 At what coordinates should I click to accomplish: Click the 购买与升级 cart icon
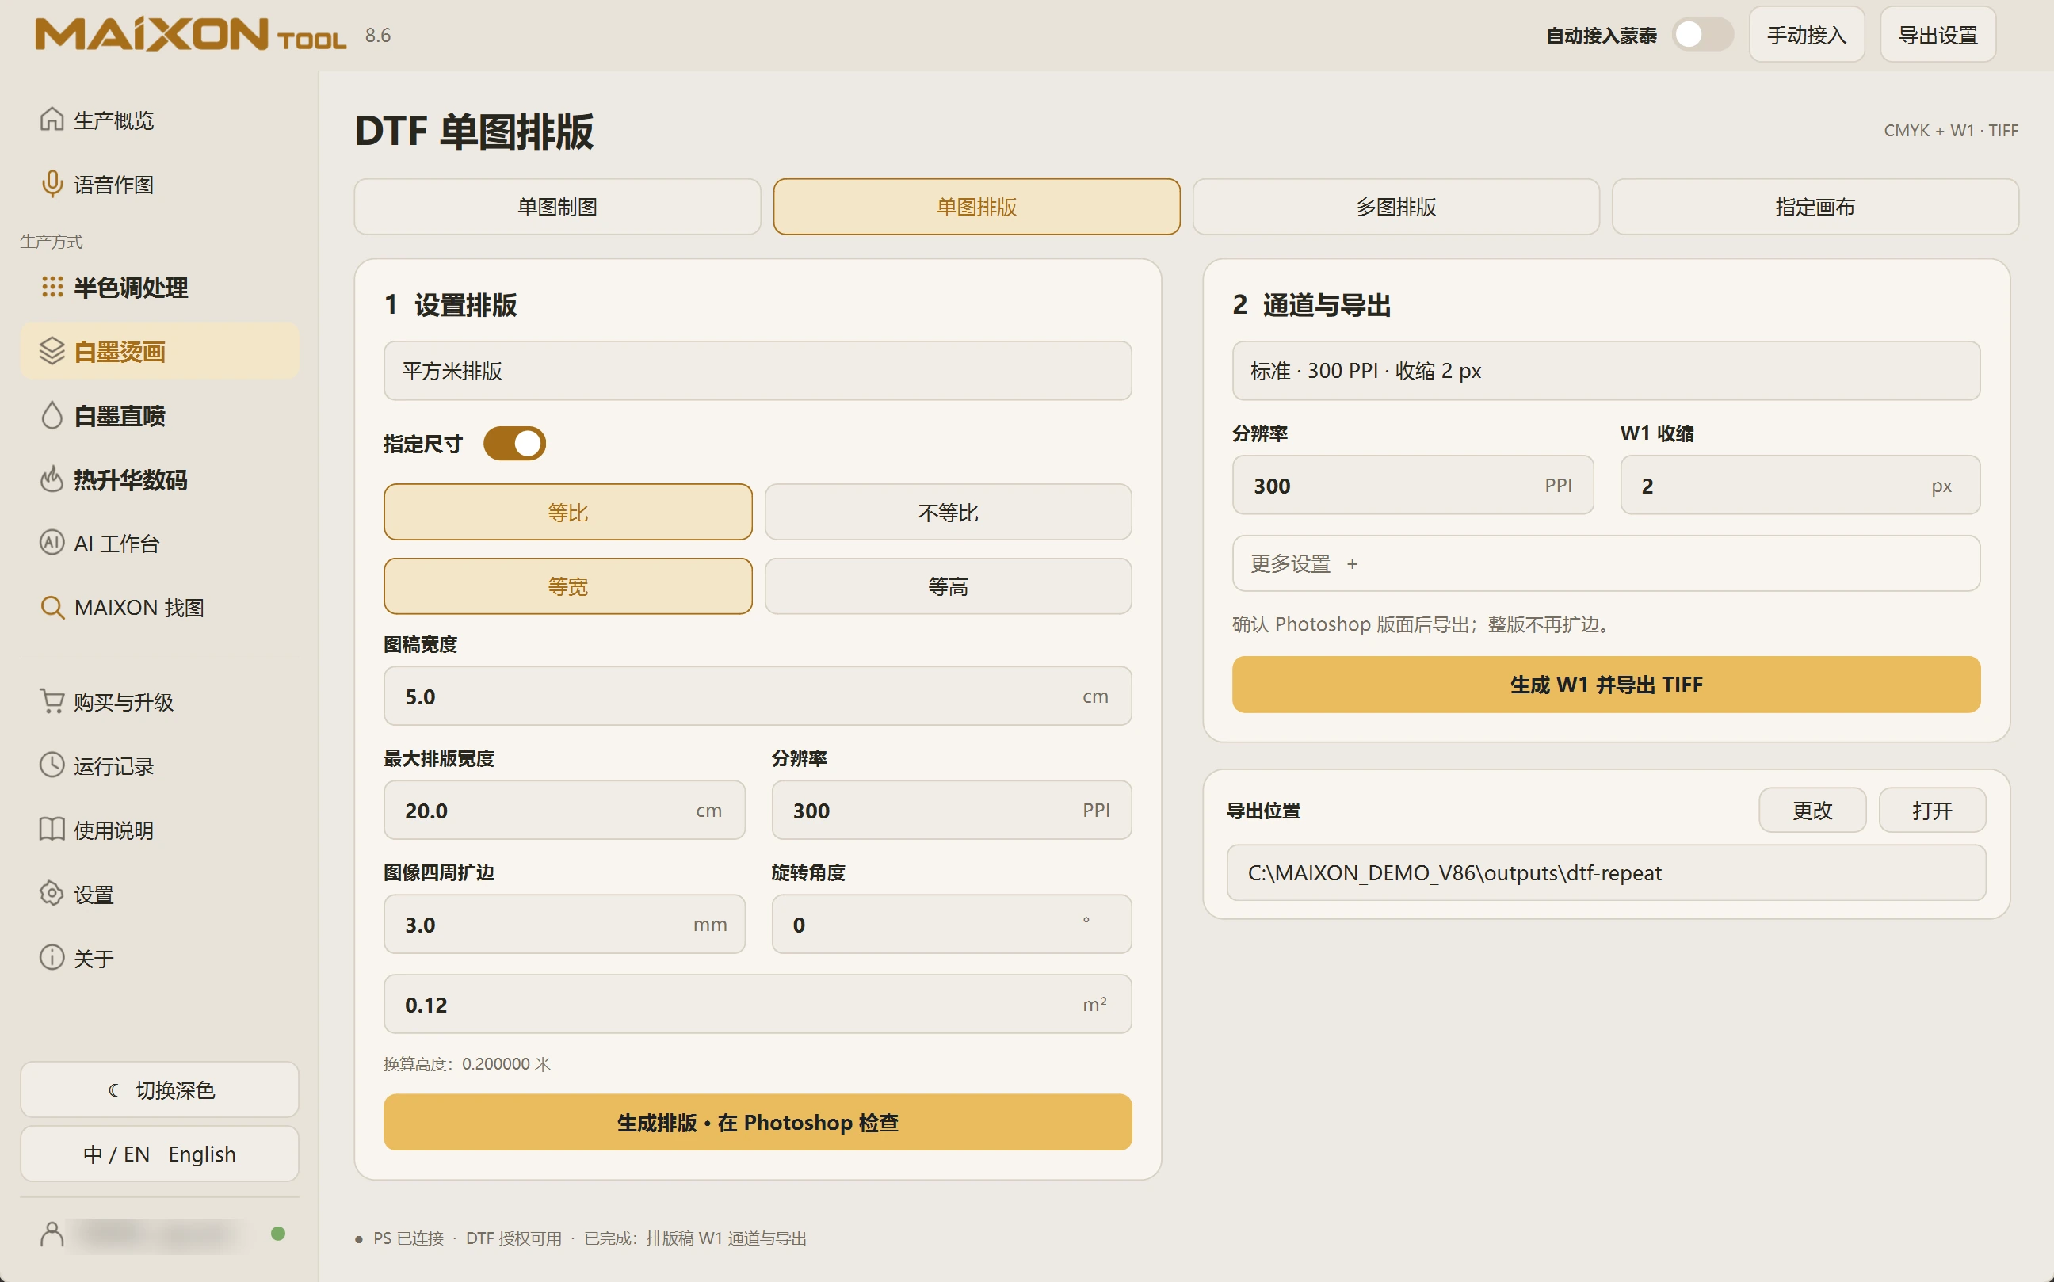point(52,701)
